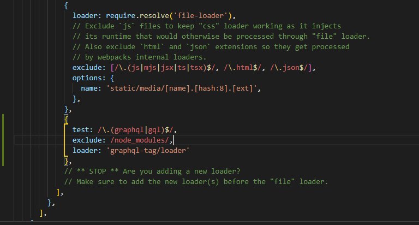Click the 'loader:' key before 'graphql-tag/loader'
Image resolution: width=419 pixels, height=225 pixels.
tap(87, 151)
